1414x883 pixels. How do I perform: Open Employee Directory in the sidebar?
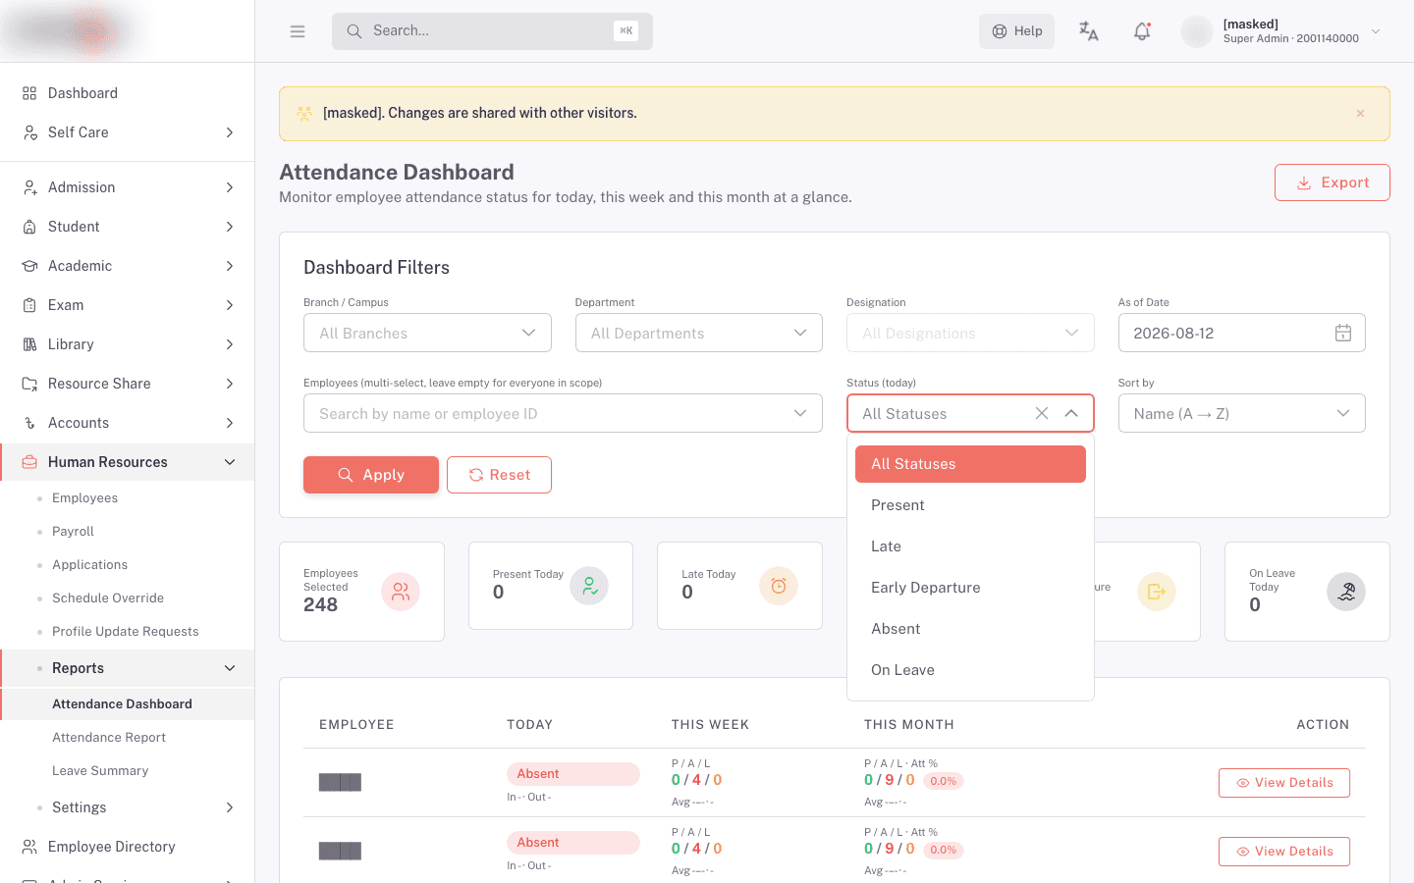coord(128,847)
